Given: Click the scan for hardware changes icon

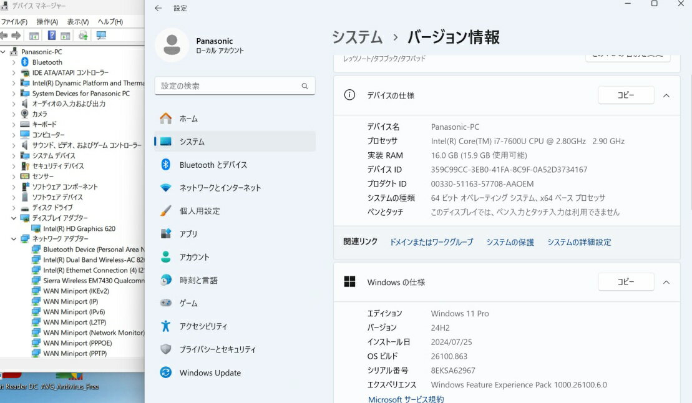Looking at the screenshot, I should point(100,36).
